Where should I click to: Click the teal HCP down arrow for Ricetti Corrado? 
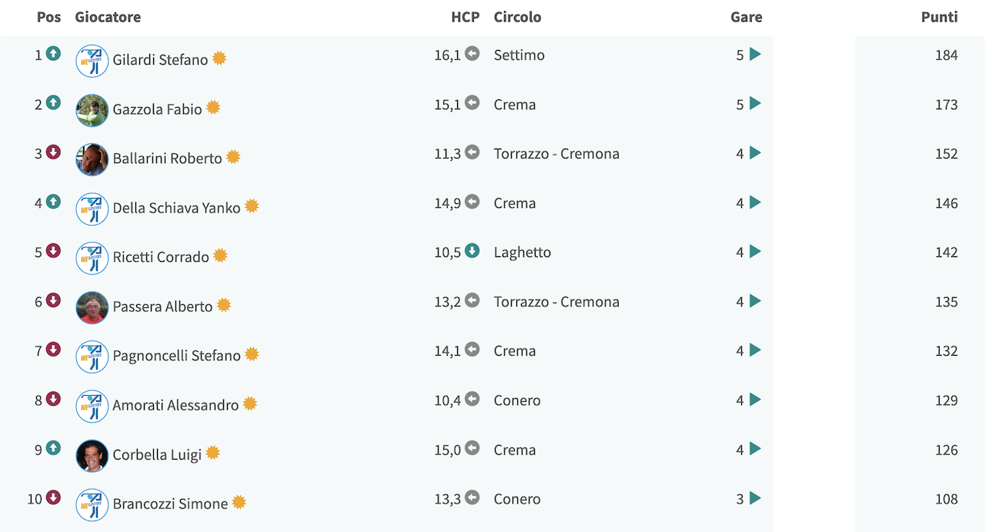(472, 251)
